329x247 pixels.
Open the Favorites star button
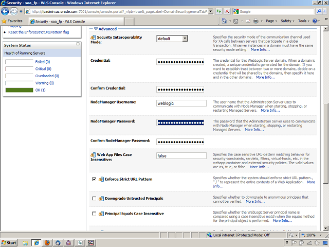click(x=11, y=21)
